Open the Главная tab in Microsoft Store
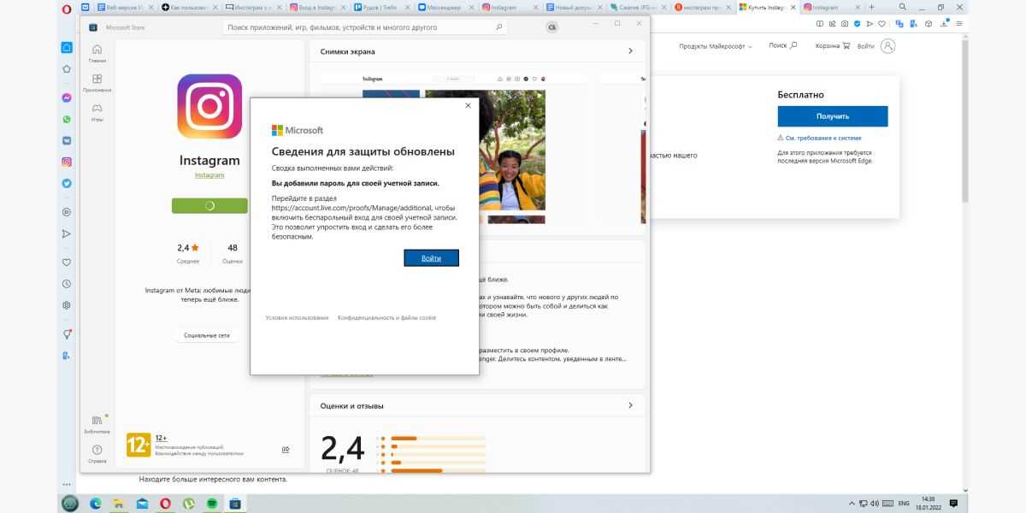Image resolution: width=1026 pixels, height=513 pixels. click(97, 53)
